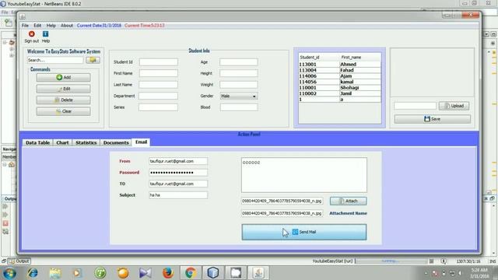Screen dimensions: 498x280
Task: Open Visual Studio from the taskbar
Action: pos(146,273)
